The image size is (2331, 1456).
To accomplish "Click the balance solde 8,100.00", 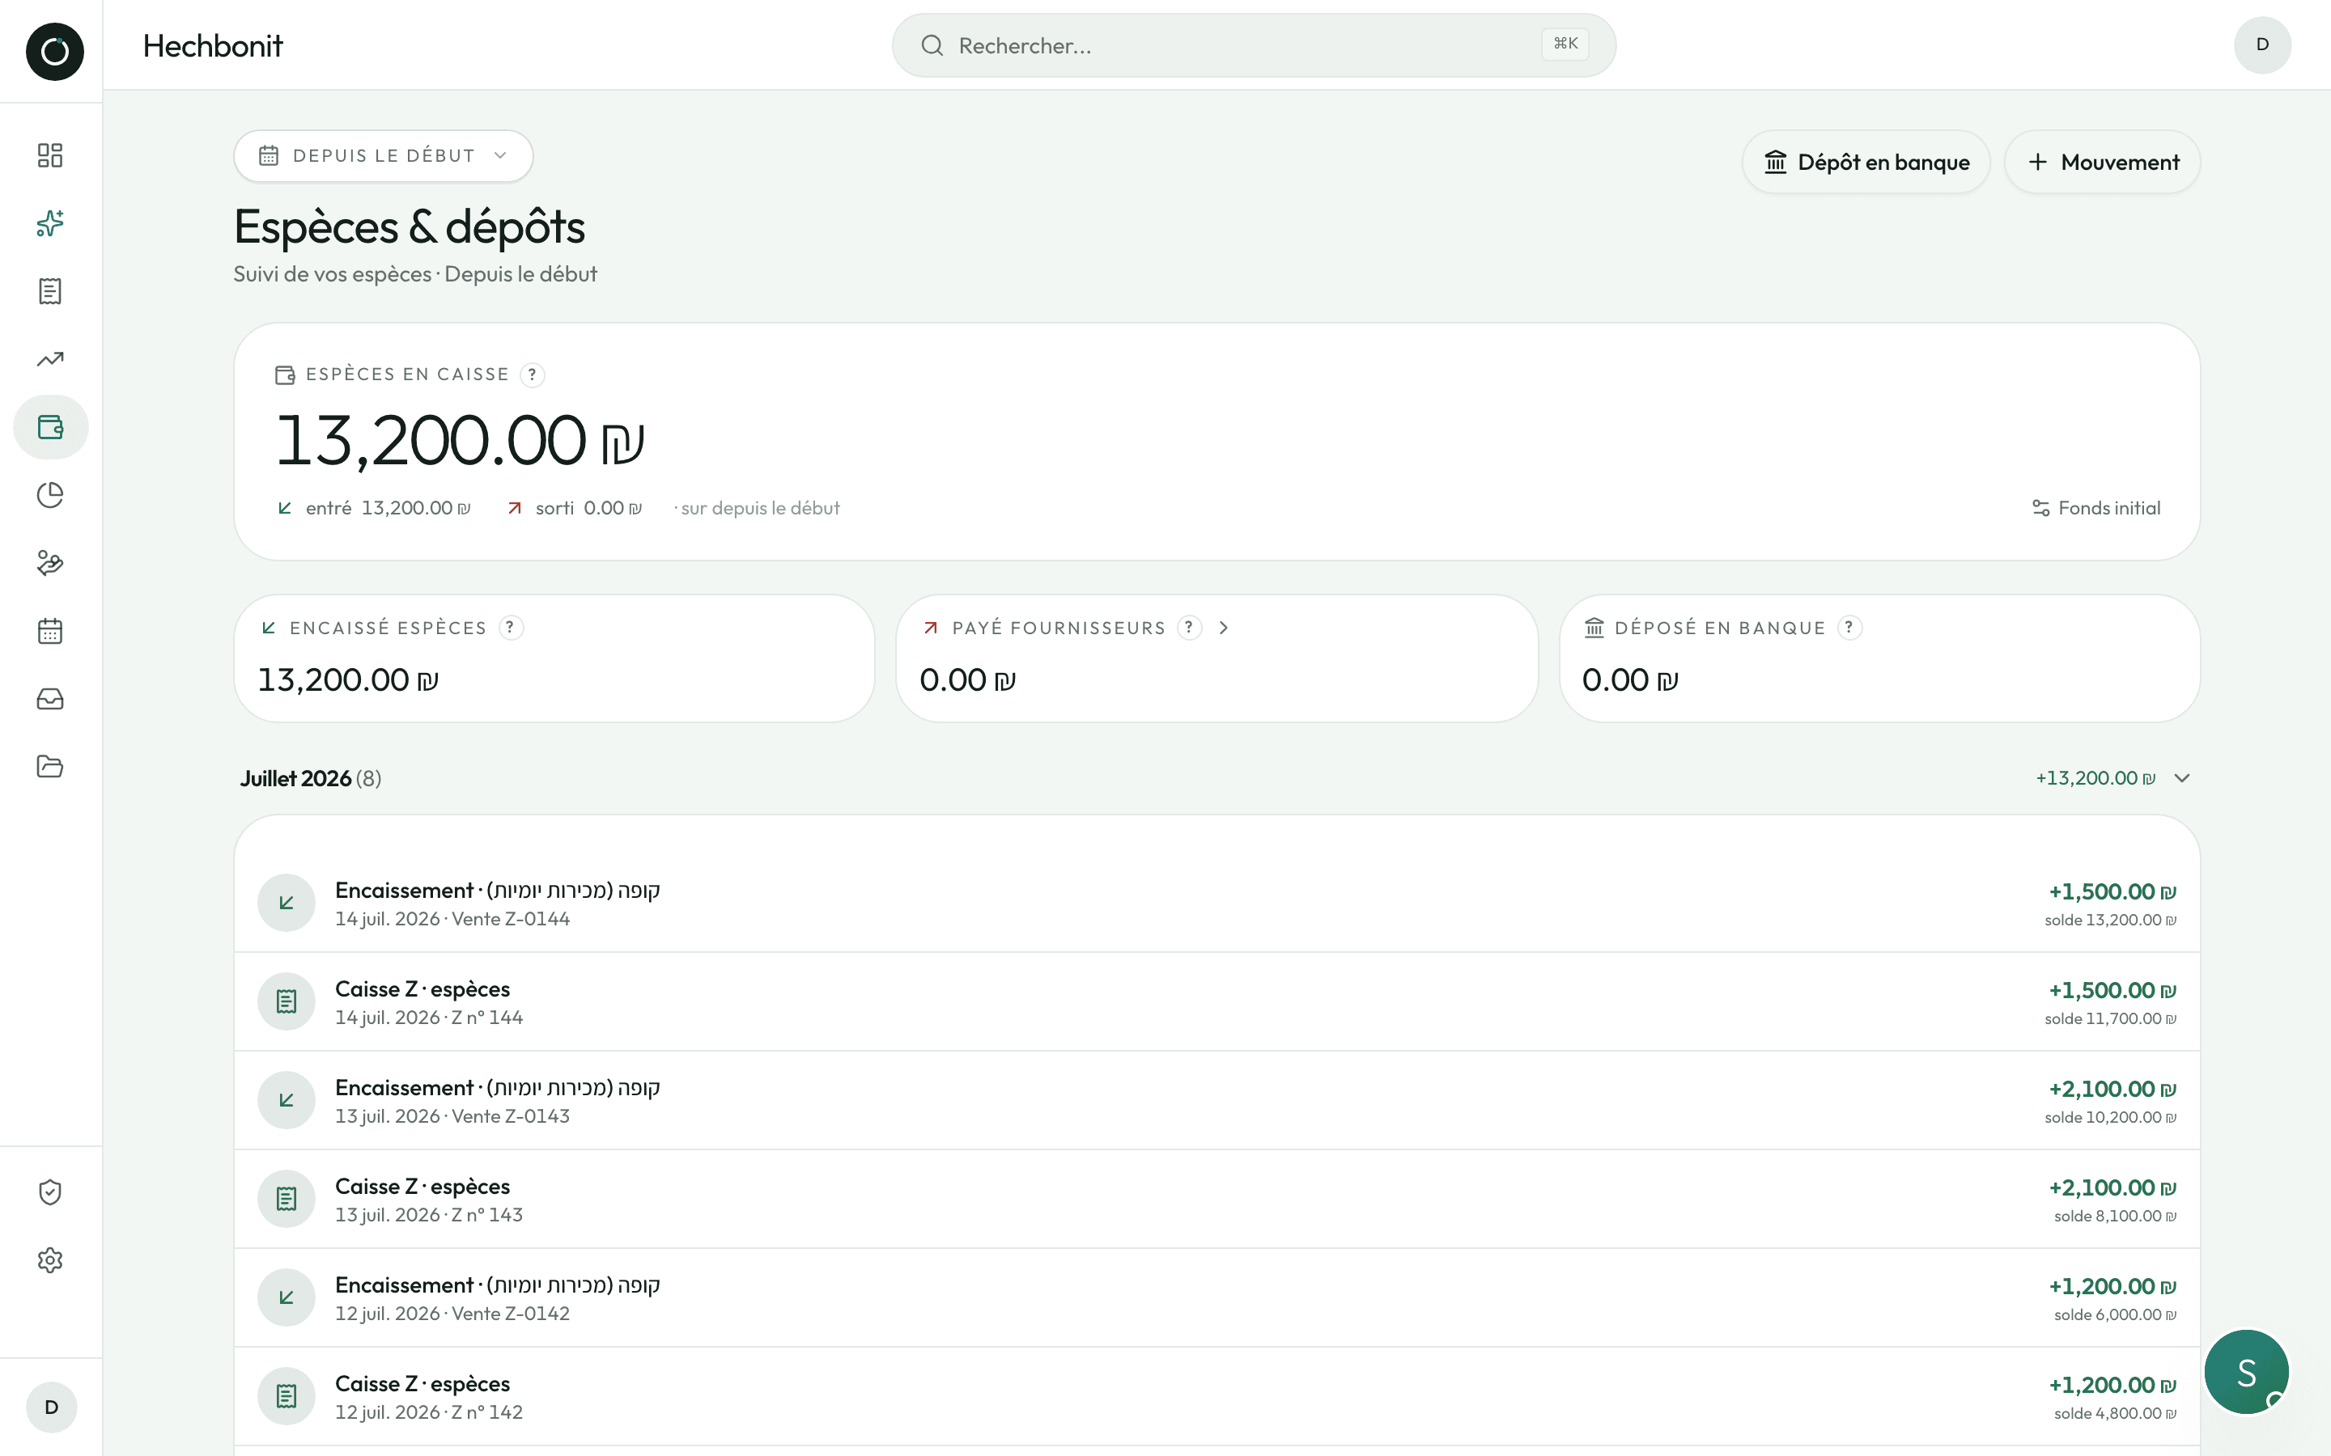I will pos(2115,1217).
